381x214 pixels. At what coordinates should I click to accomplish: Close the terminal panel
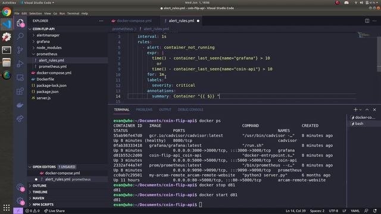[374, 109]
